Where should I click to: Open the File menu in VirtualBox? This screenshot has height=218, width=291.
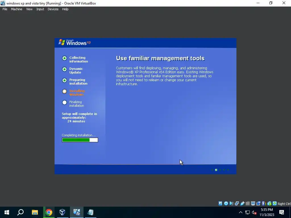5,9
